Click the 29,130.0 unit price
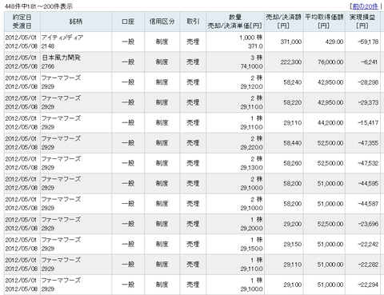 [x=251, y=168]
